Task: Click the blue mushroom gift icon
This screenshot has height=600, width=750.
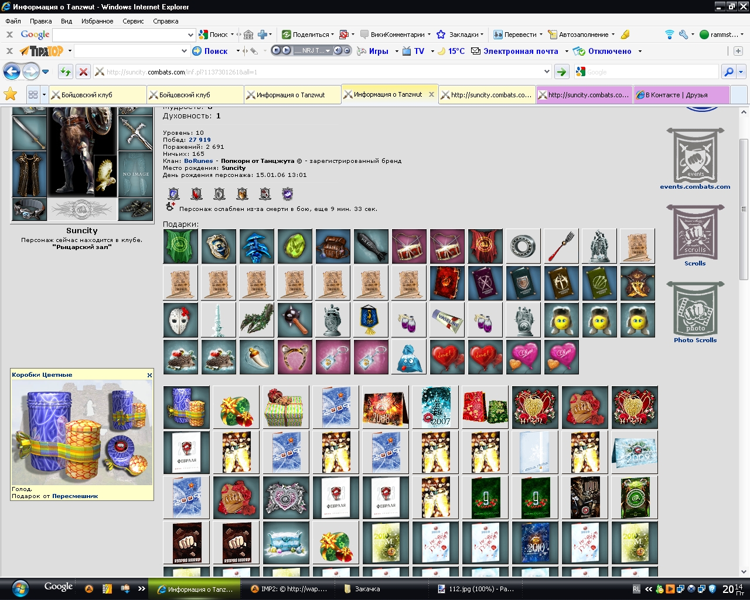Action: tap(257, 246)
